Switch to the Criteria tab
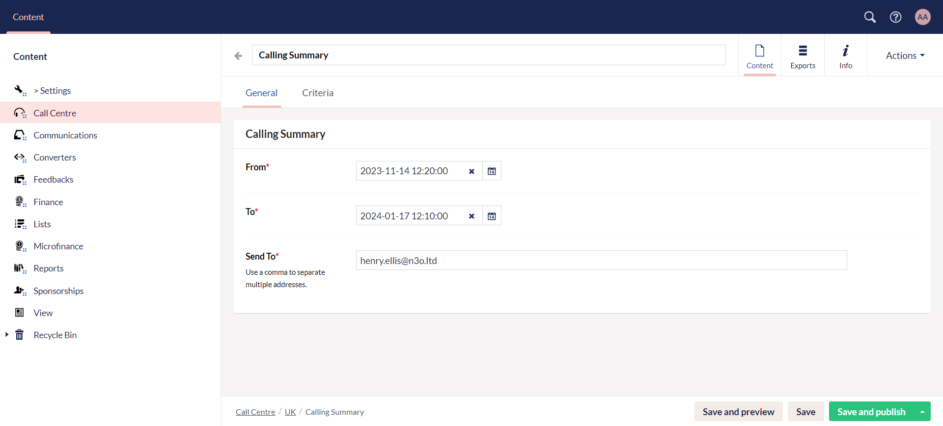 [x=318, y=93]
